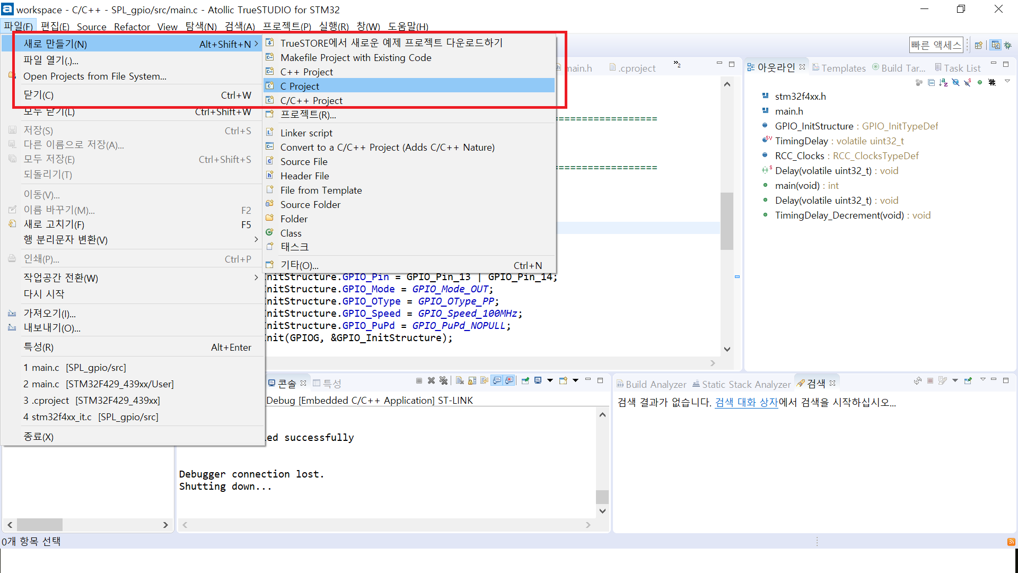Open the Display Selected Console dropdown arrow
The height and width of the screenshot is (573, 1018).
[550, 380]
